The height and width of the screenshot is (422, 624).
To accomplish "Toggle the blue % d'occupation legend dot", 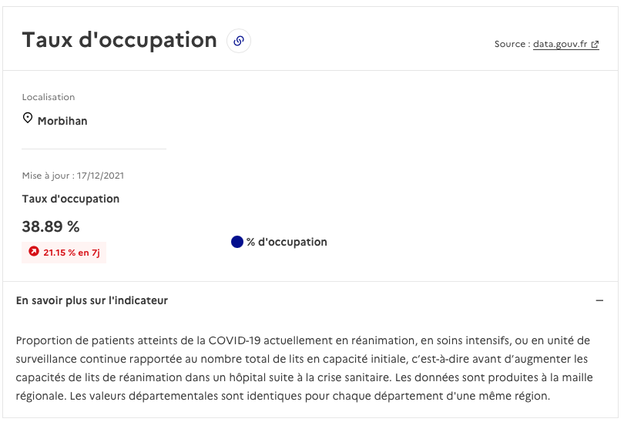I will pos(237,242).
